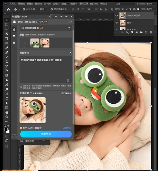Select the Object Selection tool
Image resolution: width=158 pixels, height=171 pixels.
[7, 34]
